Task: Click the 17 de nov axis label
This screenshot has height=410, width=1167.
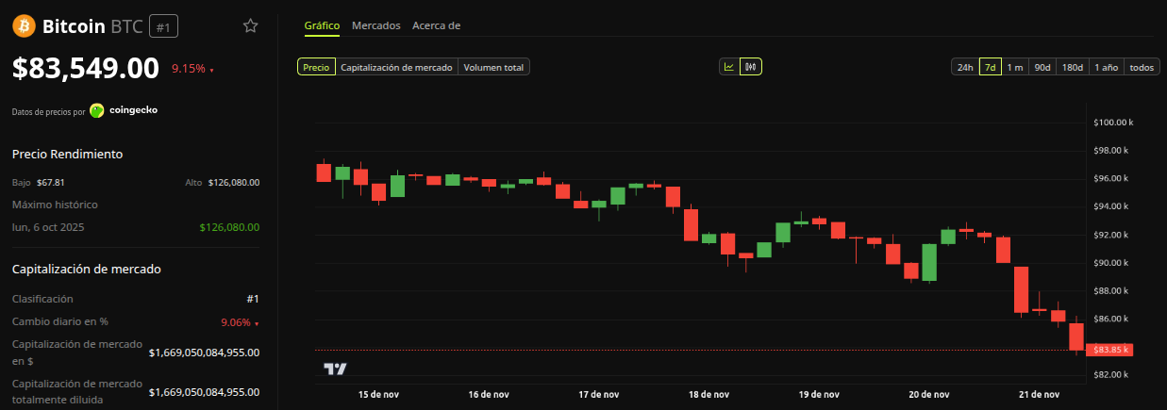Action: 598,394
